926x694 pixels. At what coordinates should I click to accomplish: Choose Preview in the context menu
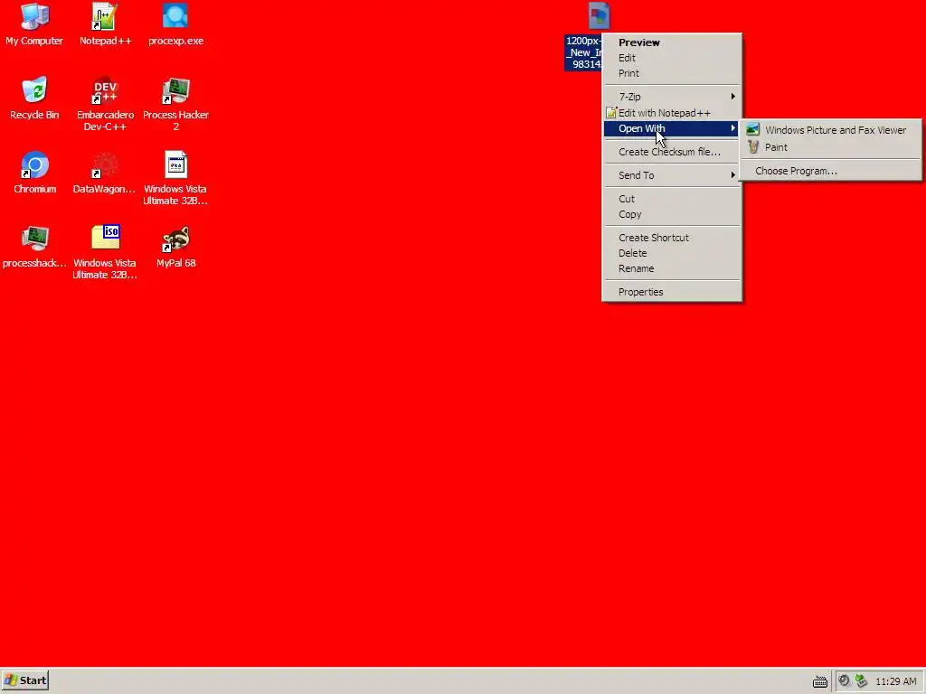[x=672, y=42]
